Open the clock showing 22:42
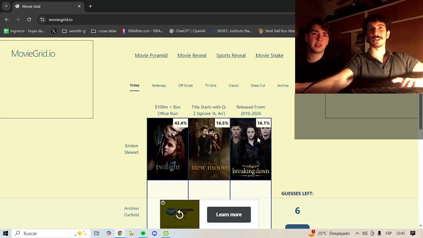 [400, 233]
